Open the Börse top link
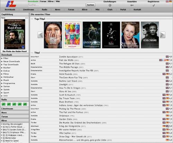The width and height of the screenshot is (173, 143). (51, 1)
